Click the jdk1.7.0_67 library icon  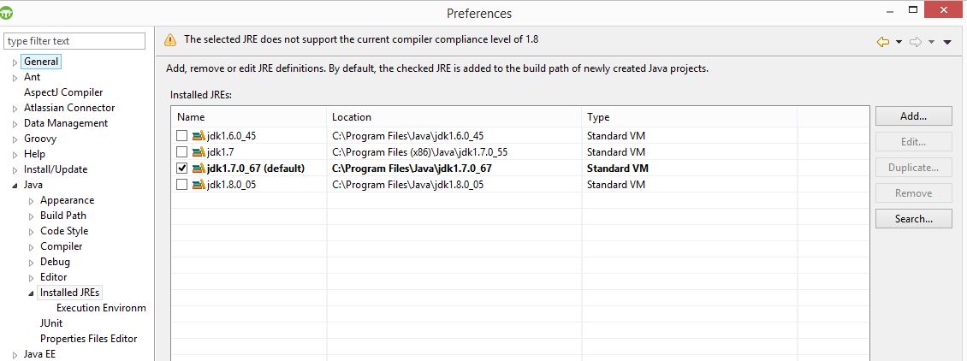(x=199, y=169)
